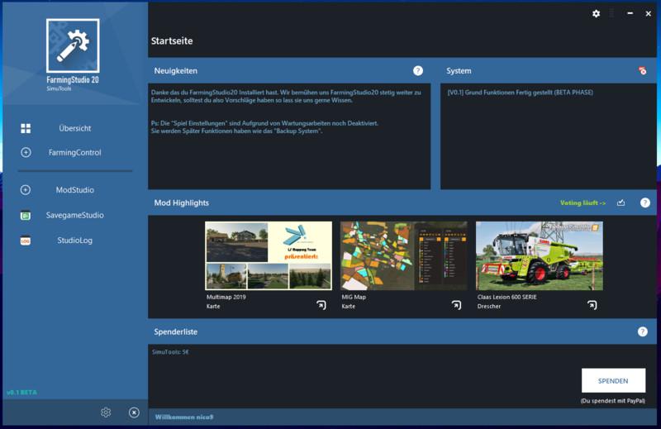Show help for Mod Highlights section

(x=644, y=203)
